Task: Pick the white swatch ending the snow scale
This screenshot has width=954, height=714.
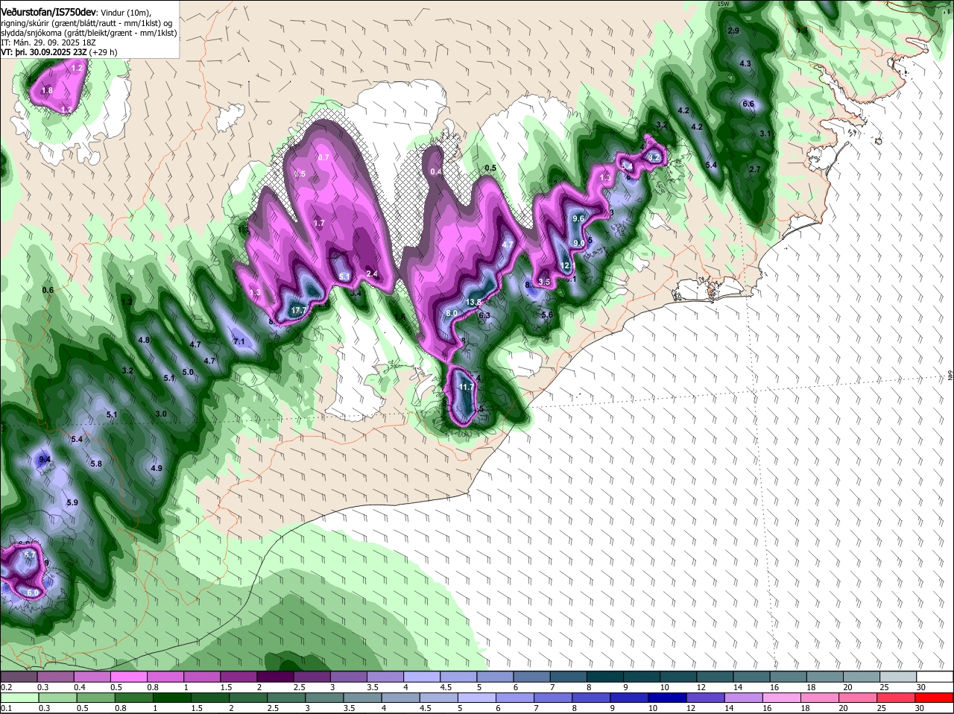Action: [x=935, y=677]
